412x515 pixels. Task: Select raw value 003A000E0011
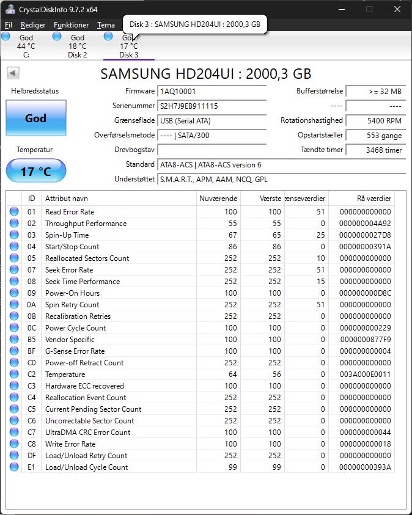click(x=366, y=374)
